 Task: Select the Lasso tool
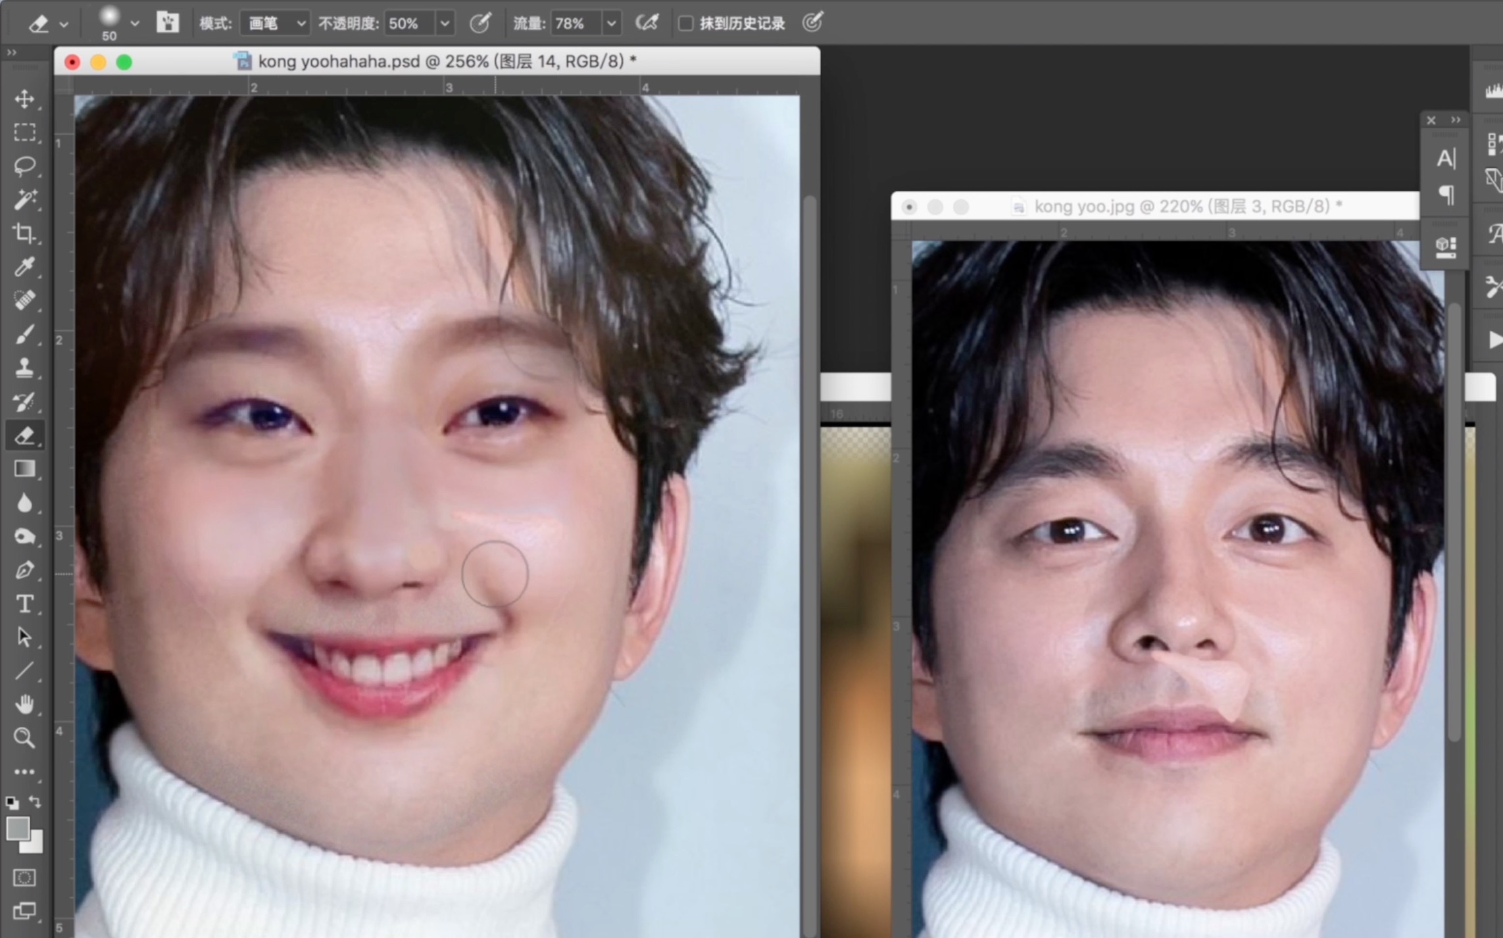tap(24, 166)
